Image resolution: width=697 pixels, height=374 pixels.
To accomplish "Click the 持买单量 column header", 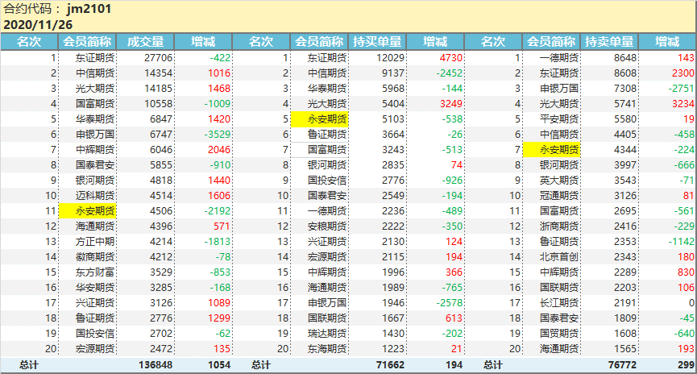I will click(377, 42).
